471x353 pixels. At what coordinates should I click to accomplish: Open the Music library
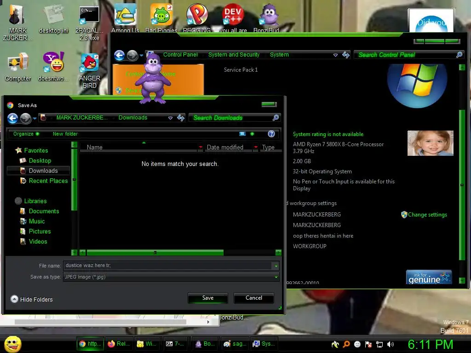point(33,221)
